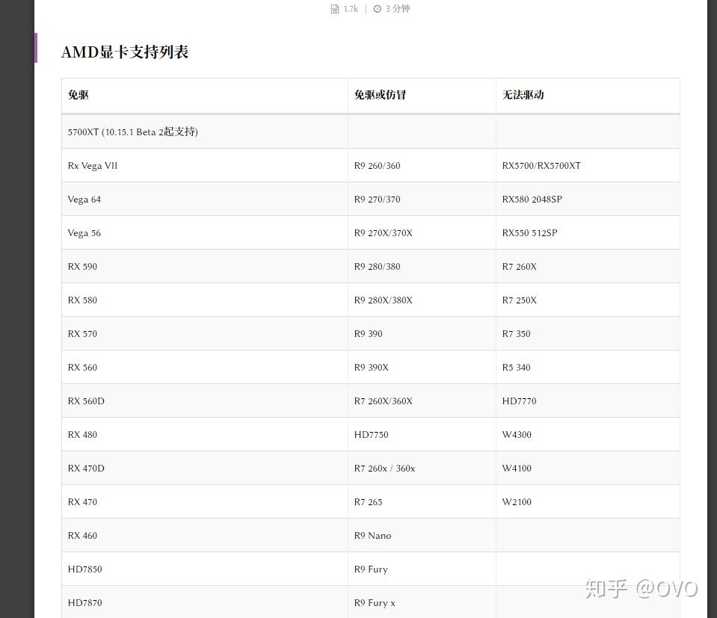Pick the 'W2100' cell
Image resolution: width=717 pixels, height=618 pixels.
tap(588, 501)
